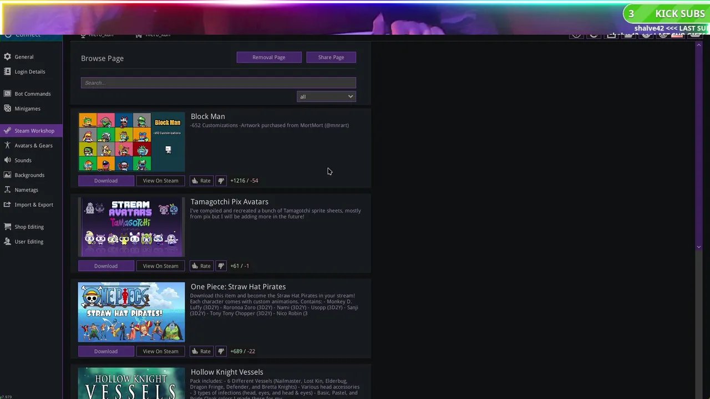Viewport: 710px width, 399px height.
Task: Open Shop Editing section label
Action: pos(29,227)
